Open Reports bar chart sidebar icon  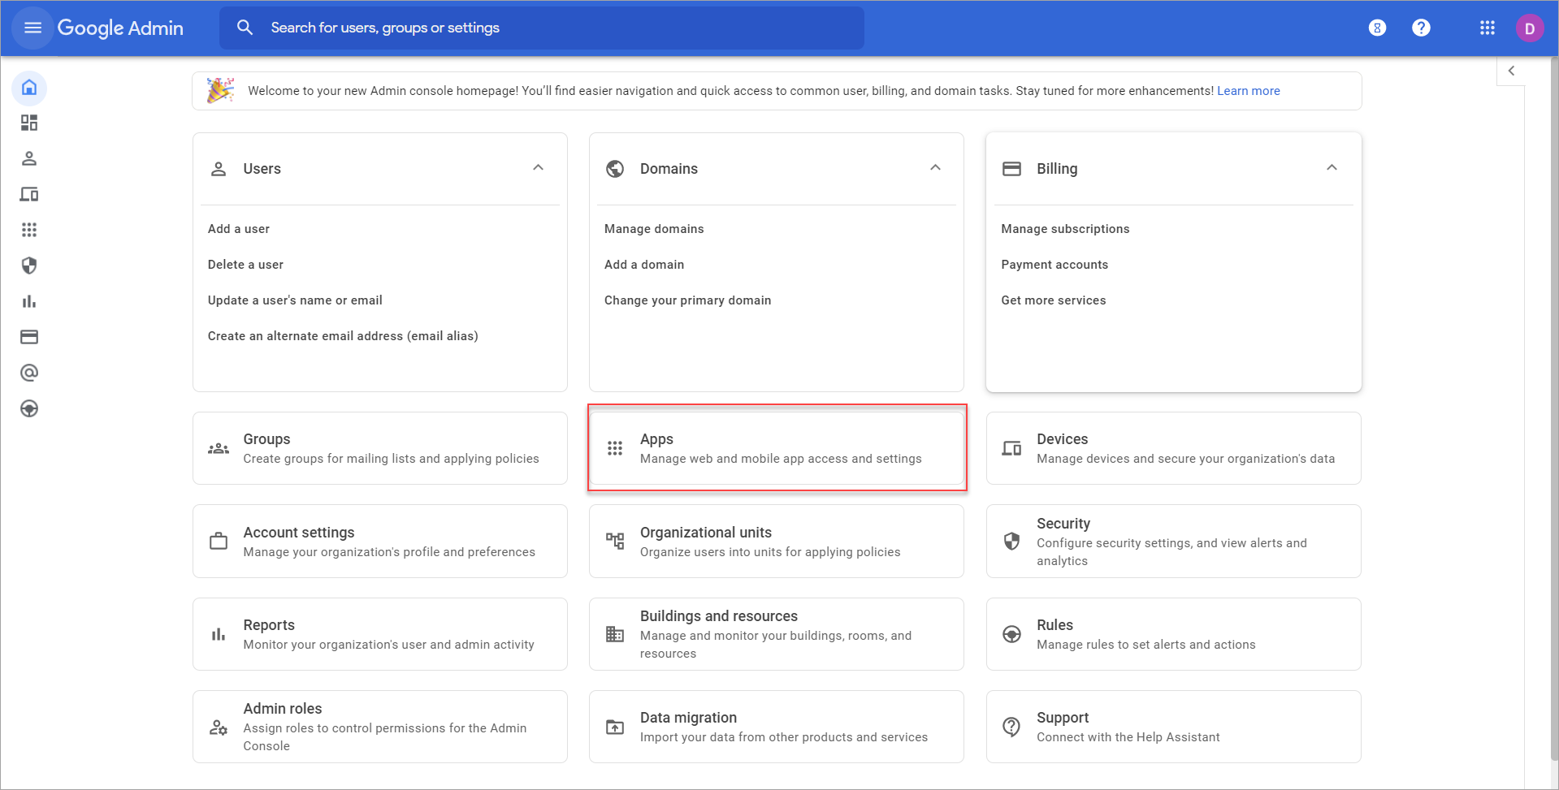click(29, 301)
